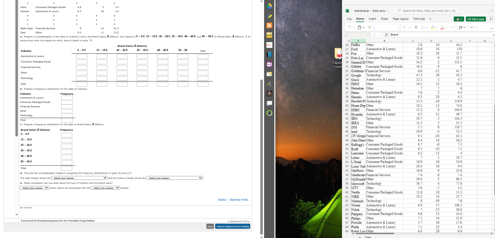Click the Undo arrow in Excel toolbar
Viewport: 495px width, 238px height.
coord(350,27)
